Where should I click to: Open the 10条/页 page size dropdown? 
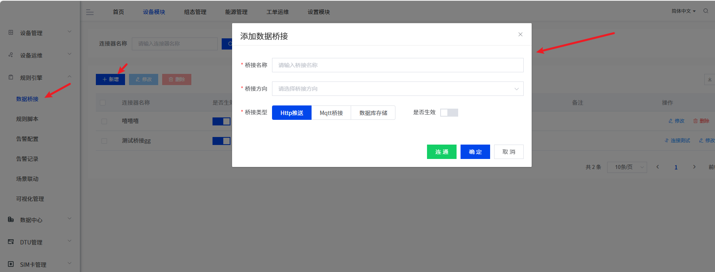(x=627, y=167)
